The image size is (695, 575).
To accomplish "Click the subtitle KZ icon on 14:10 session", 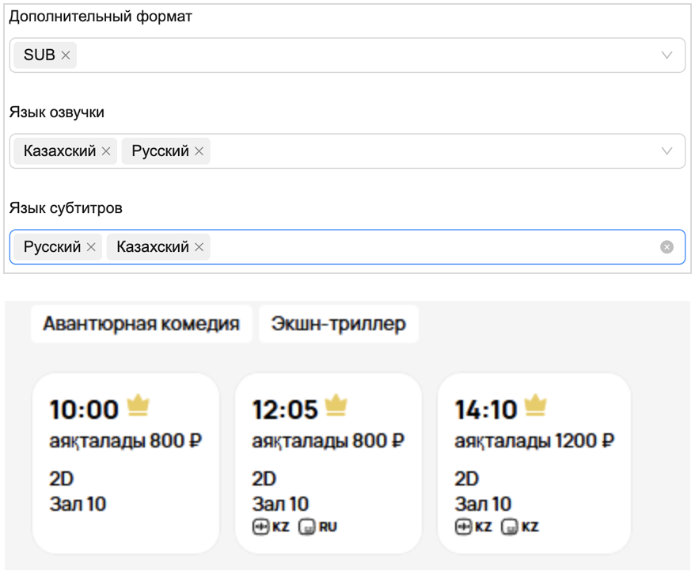I will tap(510, 527).
